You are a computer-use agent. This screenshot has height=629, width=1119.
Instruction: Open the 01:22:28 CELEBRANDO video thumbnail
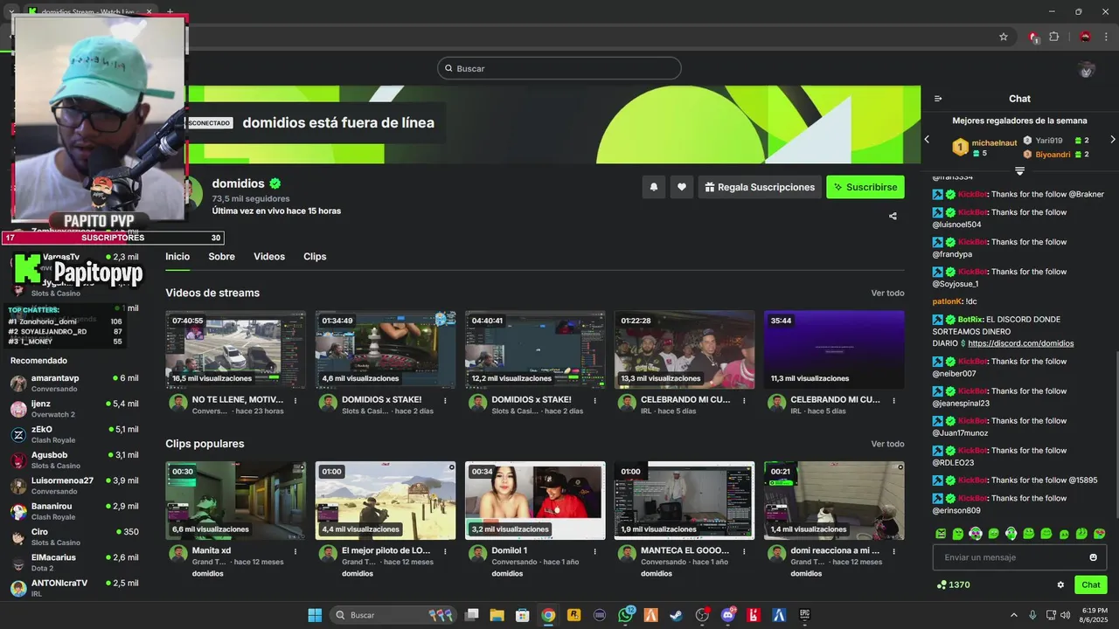coord(685,349)
